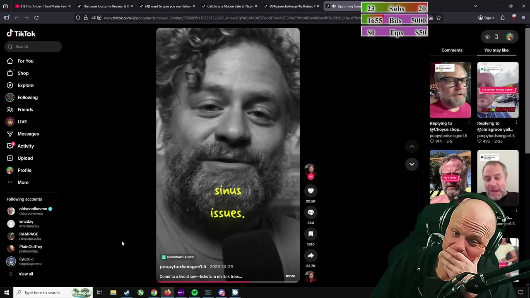Screen dimensions: 530x298
Task: Go to the previous video with up arrow
Action: 412,147
